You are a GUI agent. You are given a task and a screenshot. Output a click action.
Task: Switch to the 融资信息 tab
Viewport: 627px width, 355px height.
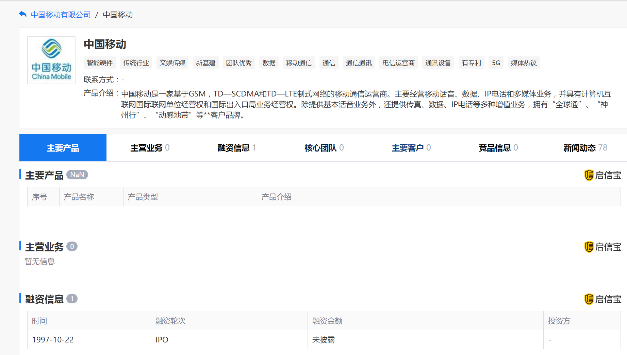237,148
